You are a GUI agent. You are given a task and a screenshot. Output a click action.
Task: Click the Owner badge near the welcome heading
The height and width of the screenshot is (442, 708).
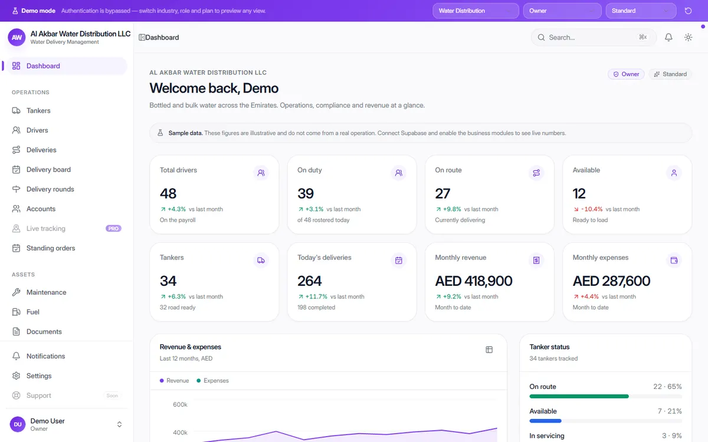point(626,74)
